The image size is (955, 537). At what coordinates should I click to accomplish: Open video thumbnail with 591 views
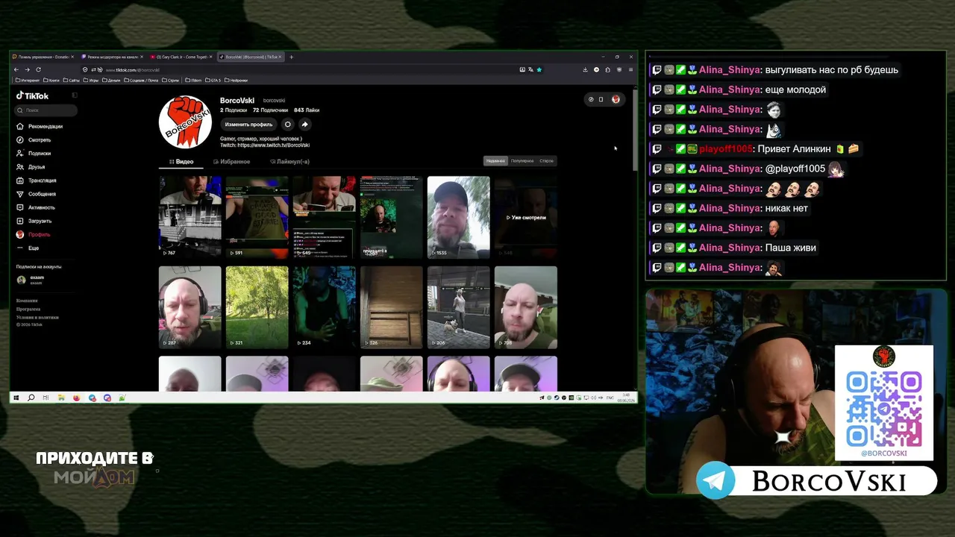point(257,217)
